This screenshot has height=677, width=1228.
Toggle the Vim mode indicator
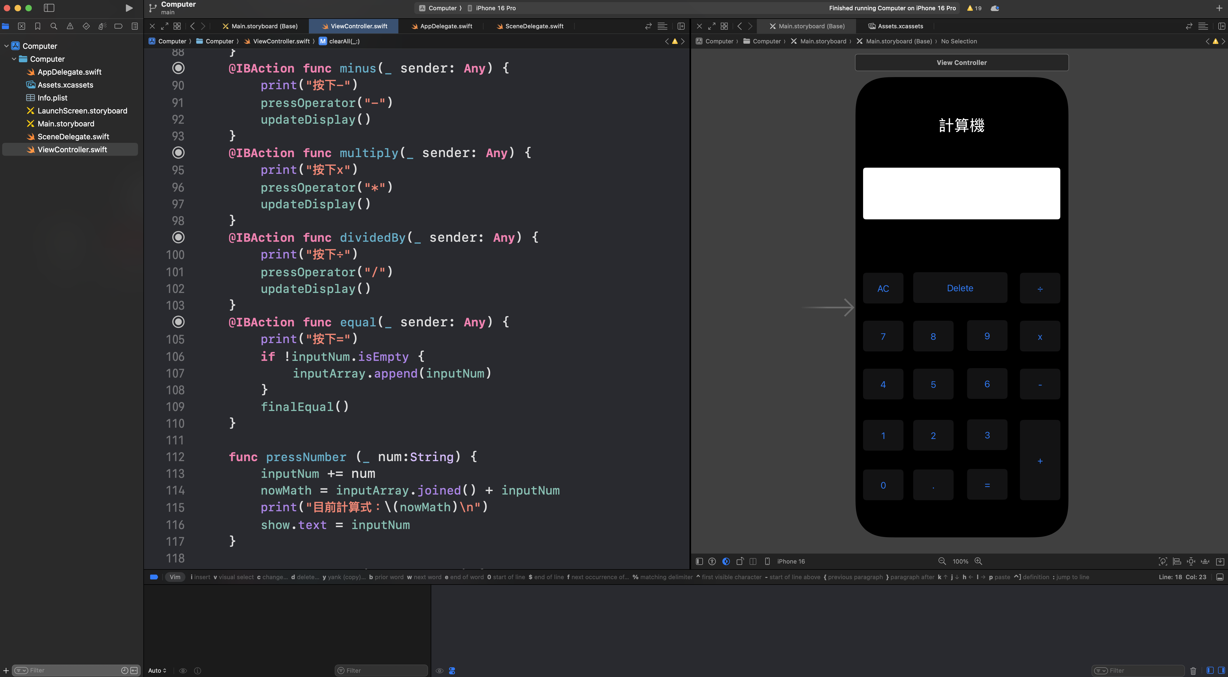175,577
